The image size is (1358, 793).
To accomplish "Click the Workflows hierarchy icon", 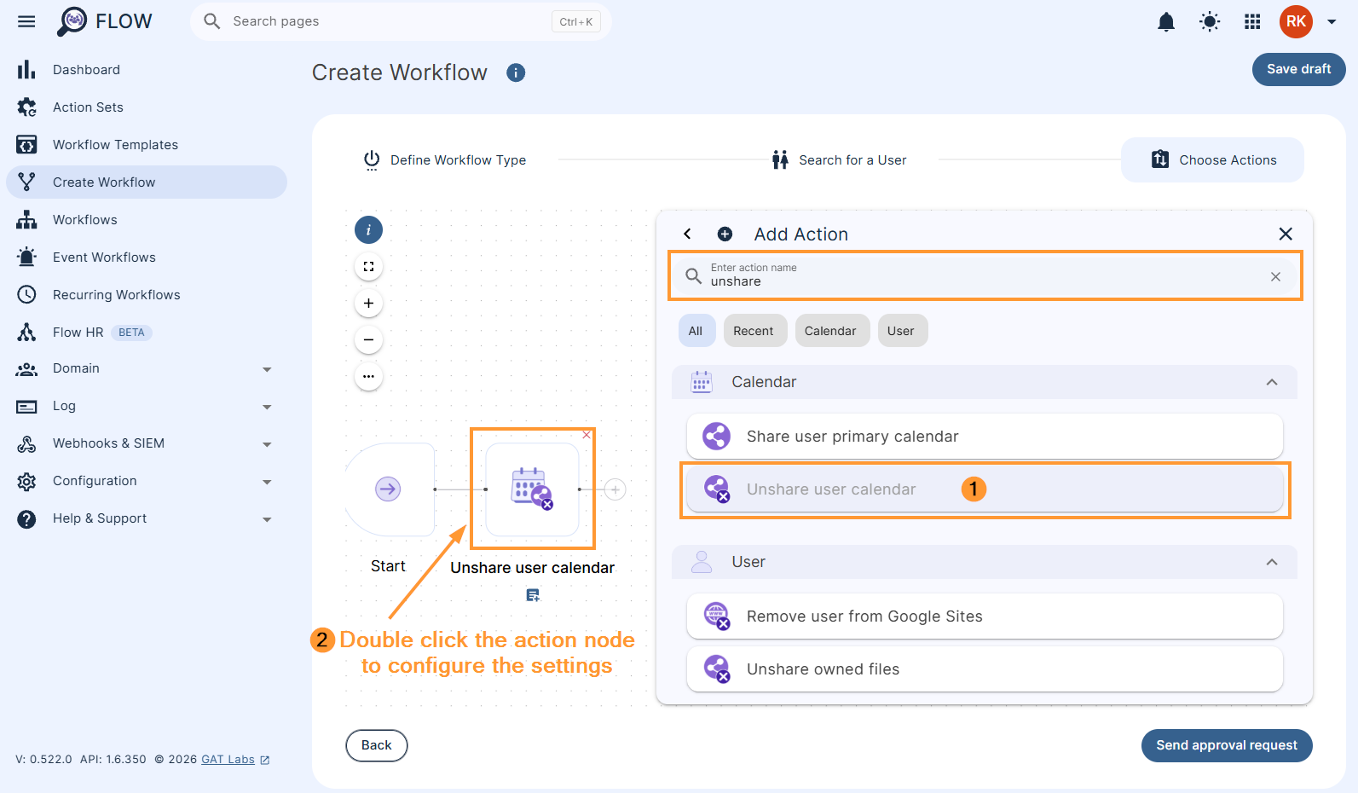I will 26,220.
